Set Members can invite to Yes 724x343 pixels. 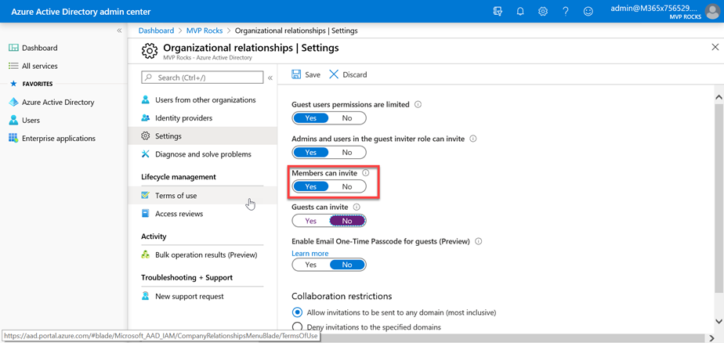point(311,186)
